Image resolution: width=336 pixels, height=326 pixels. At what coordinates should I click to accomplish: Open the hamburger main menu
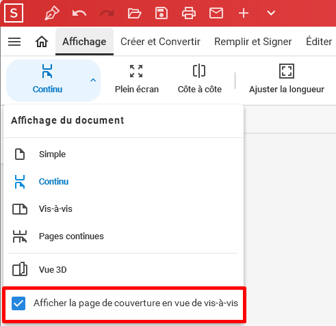(14, 42)
